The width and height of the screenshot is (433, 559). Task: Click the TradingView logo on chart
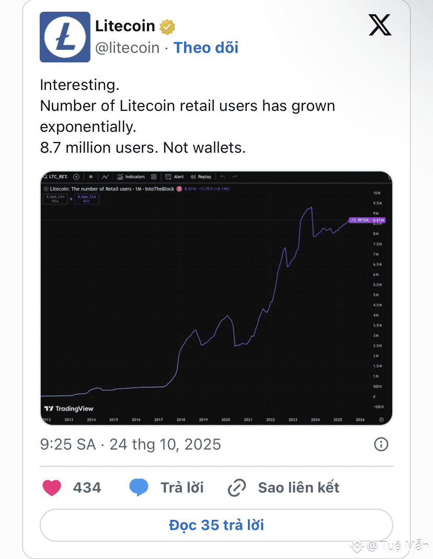[69, 408]
